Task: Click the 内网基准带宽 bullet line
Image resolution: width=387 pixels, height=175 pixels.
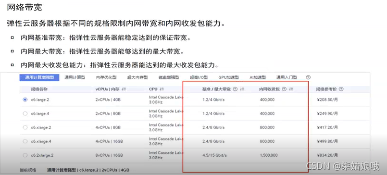Action: [106, 38]
